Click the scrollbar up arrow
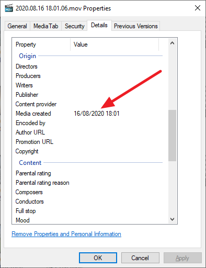The height and width of the screenshot is (268, 206). 172,43
